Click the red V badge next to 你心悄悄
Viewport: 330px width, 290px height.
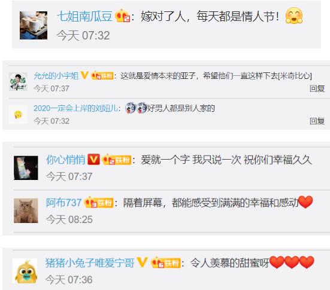coord(93,159)
